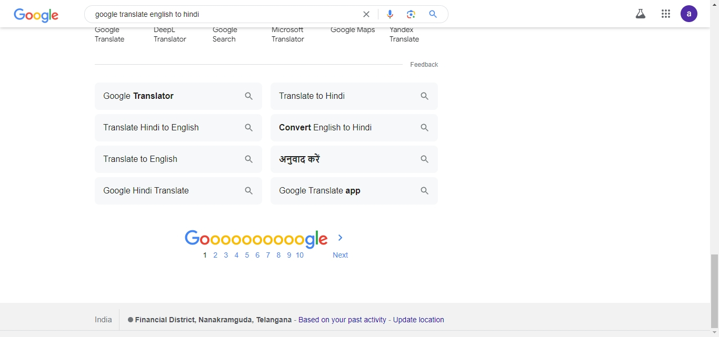Submit search with magnifier icon in search bar
Screen dimensions: 719x337
coord(433,14)
